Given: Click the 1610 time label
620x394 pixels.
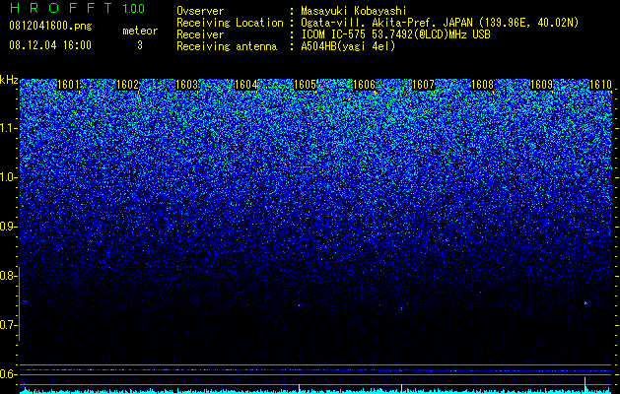Looking at the screenshot, I should point(600,85).
